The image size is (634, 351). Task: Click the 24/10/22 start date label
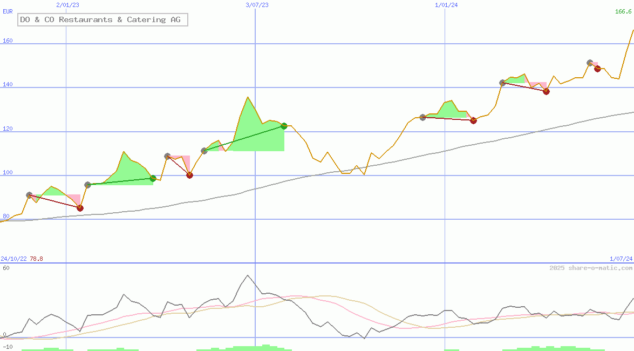tap(13, 259)
